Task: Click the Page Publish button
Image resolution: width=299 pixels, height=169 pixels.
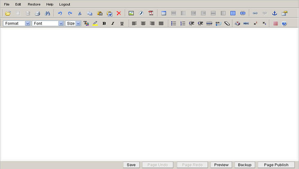Action: pos(276,165)
